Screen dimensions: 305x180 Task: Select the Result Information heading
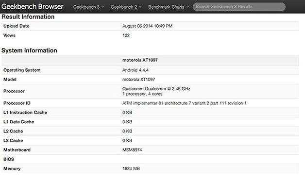click(x=28, y=17)
